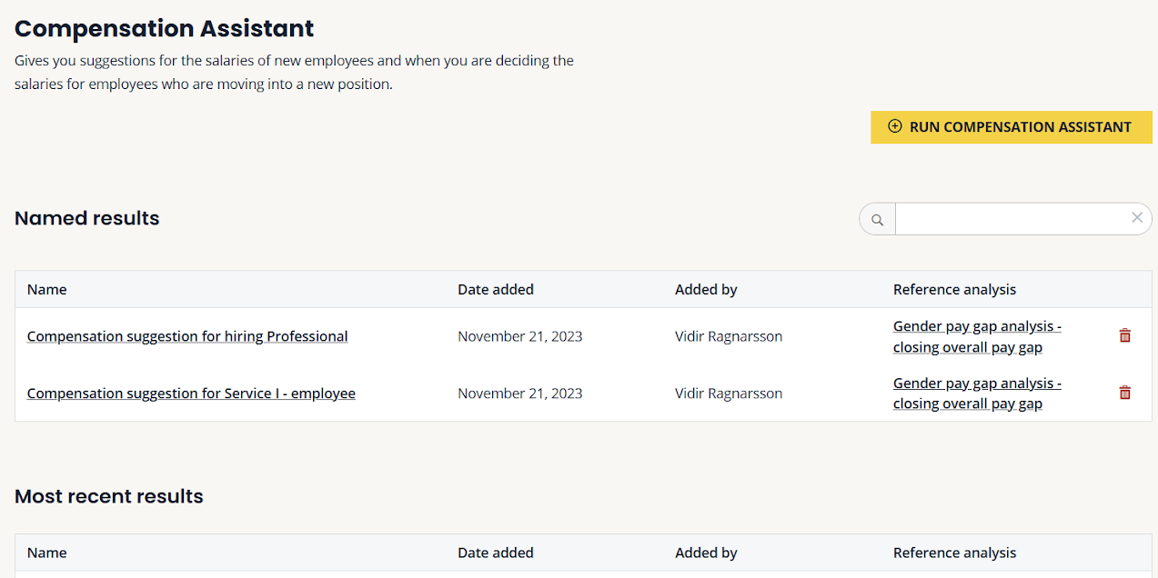Open Compensation suggestion for Service I - employee

pos(191,394)
